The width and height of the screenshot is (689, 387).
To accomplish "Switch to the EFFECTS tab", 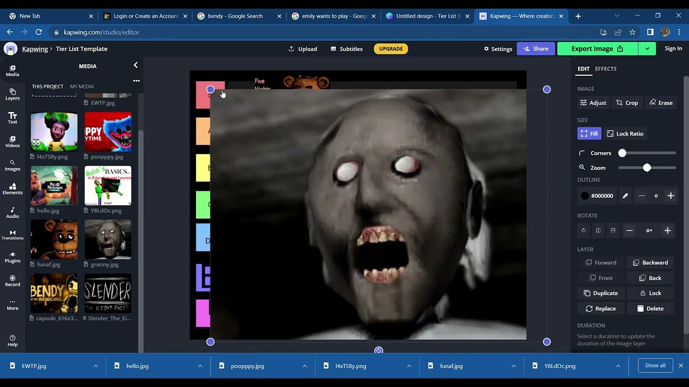I will [606, 69].
